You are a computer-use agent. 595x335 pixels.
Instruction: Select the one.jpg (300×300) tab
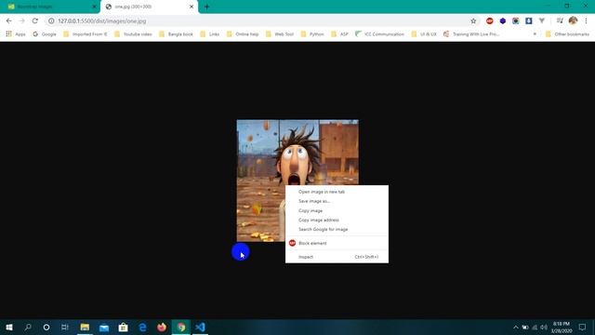click(149, 7)
